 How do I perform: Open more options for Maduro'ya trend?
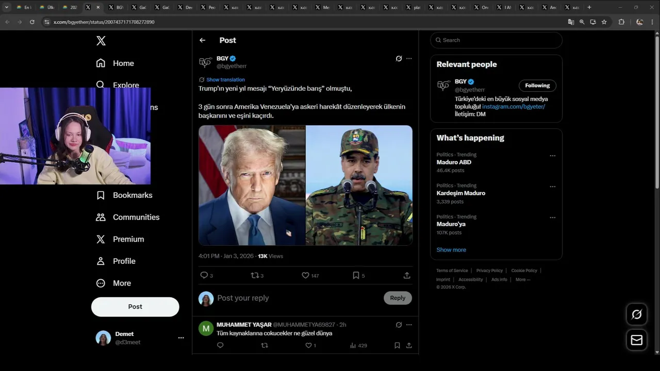pyautogui.click(x=552, y=217)
